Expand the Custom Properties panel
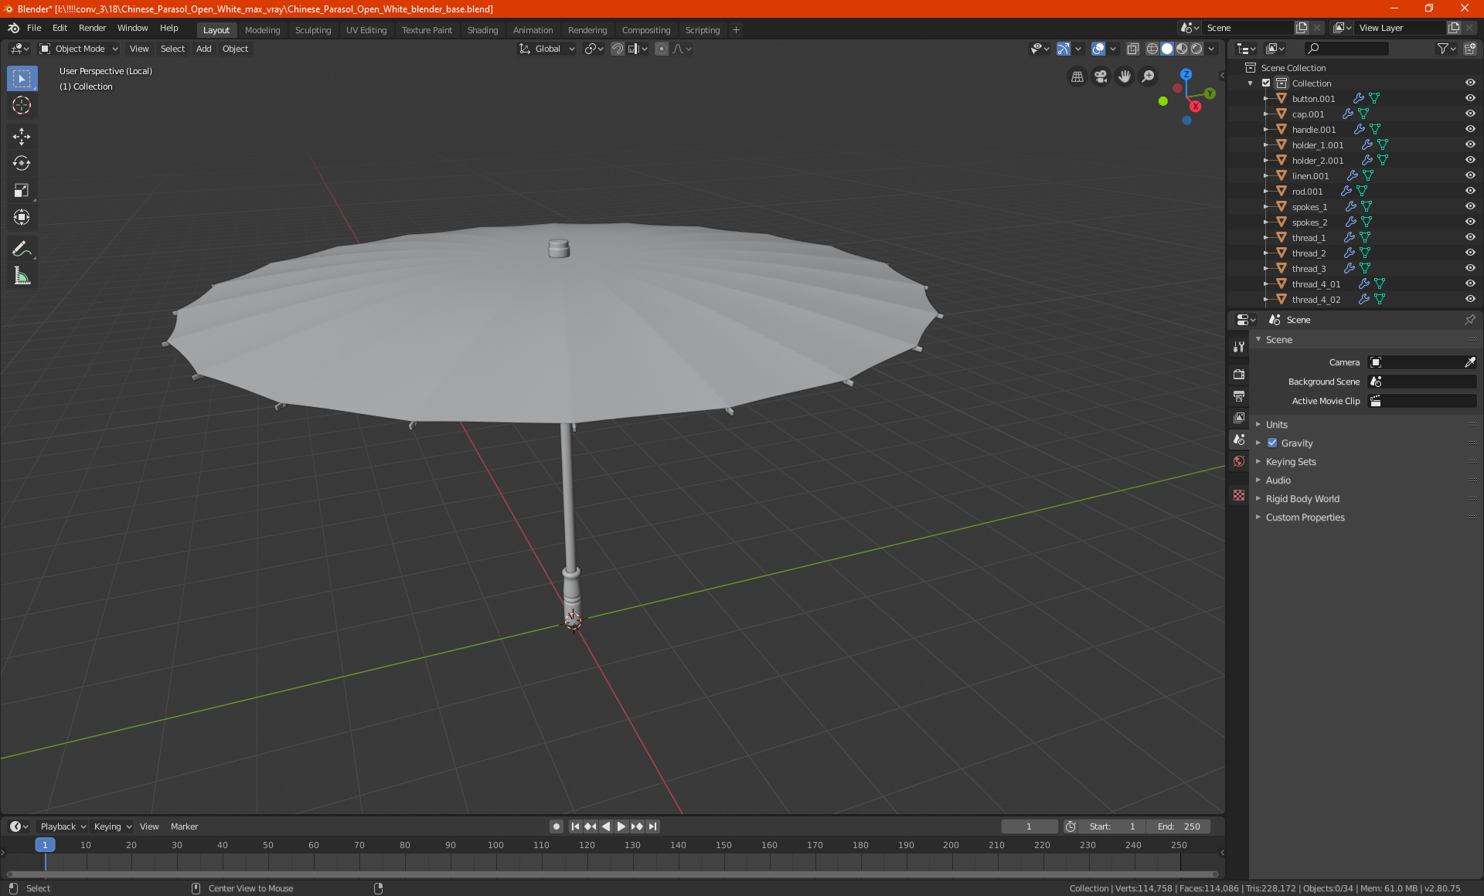 pos(1305,518)
